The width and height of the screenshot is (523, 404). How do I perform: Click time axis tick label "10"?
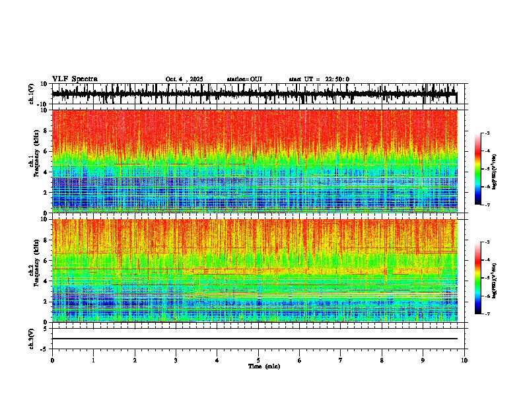[x=464, y=360]
